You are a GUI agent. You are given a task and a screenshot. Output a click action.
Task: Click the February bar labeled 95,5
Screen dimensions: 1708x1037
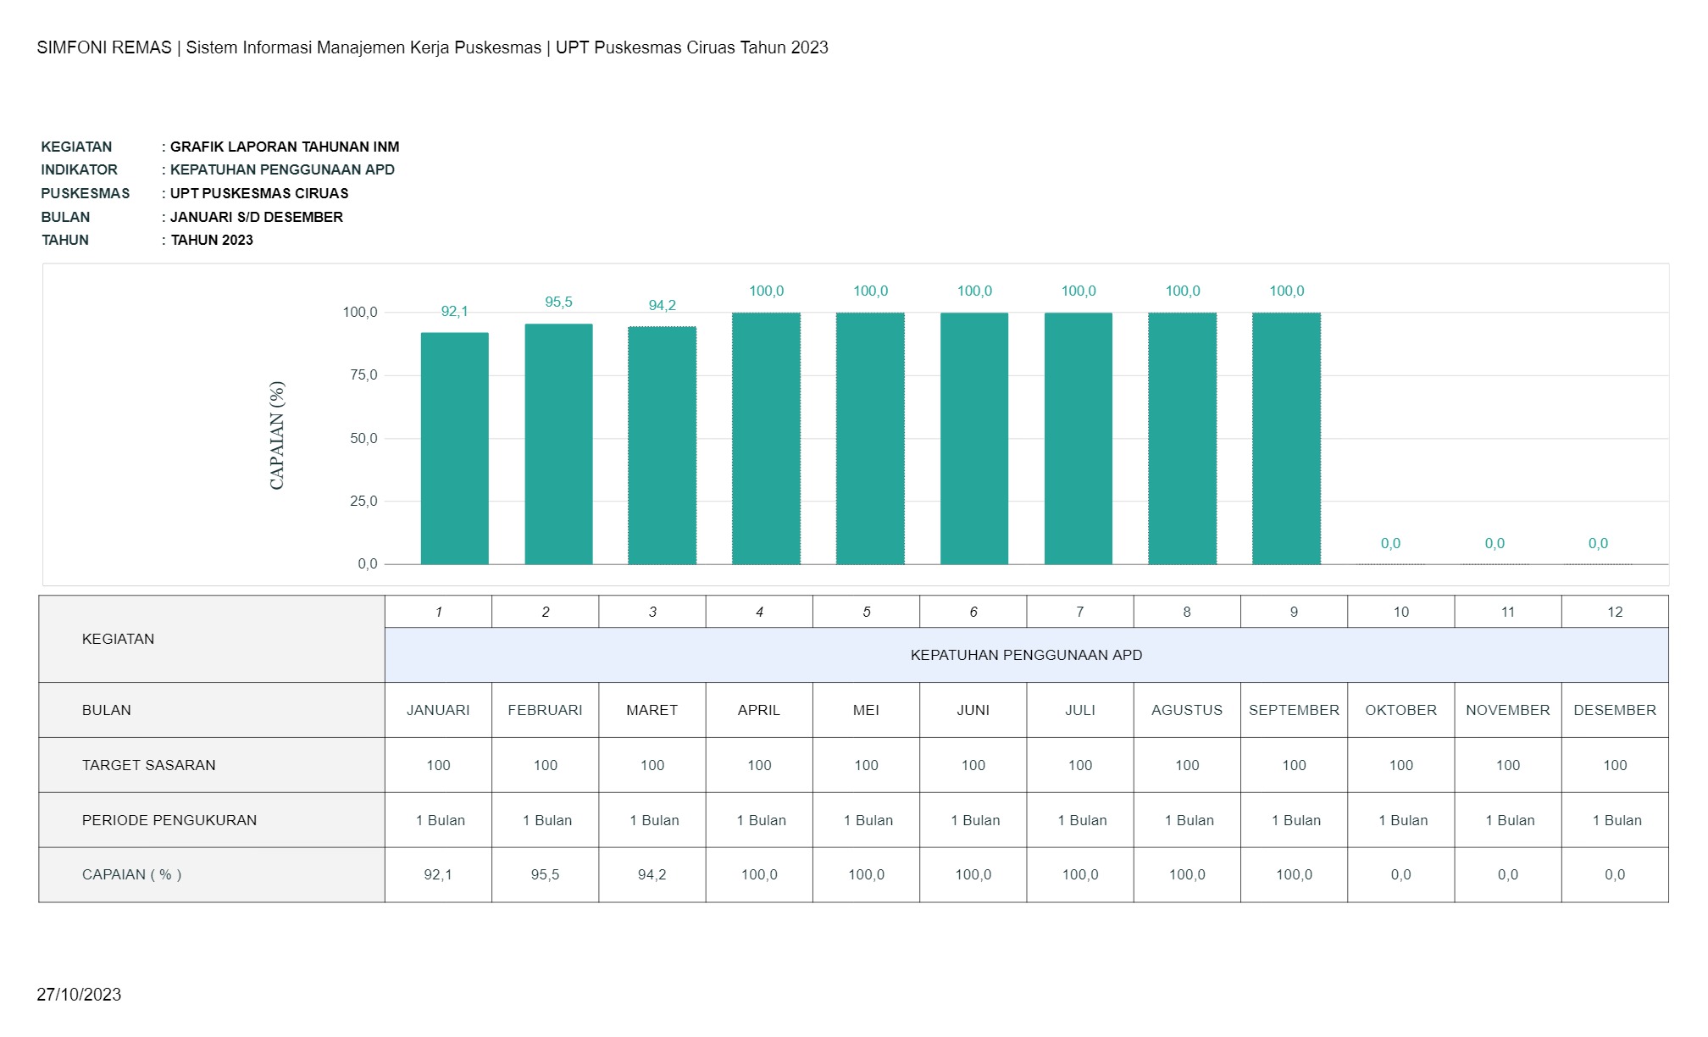coord(558,445)
